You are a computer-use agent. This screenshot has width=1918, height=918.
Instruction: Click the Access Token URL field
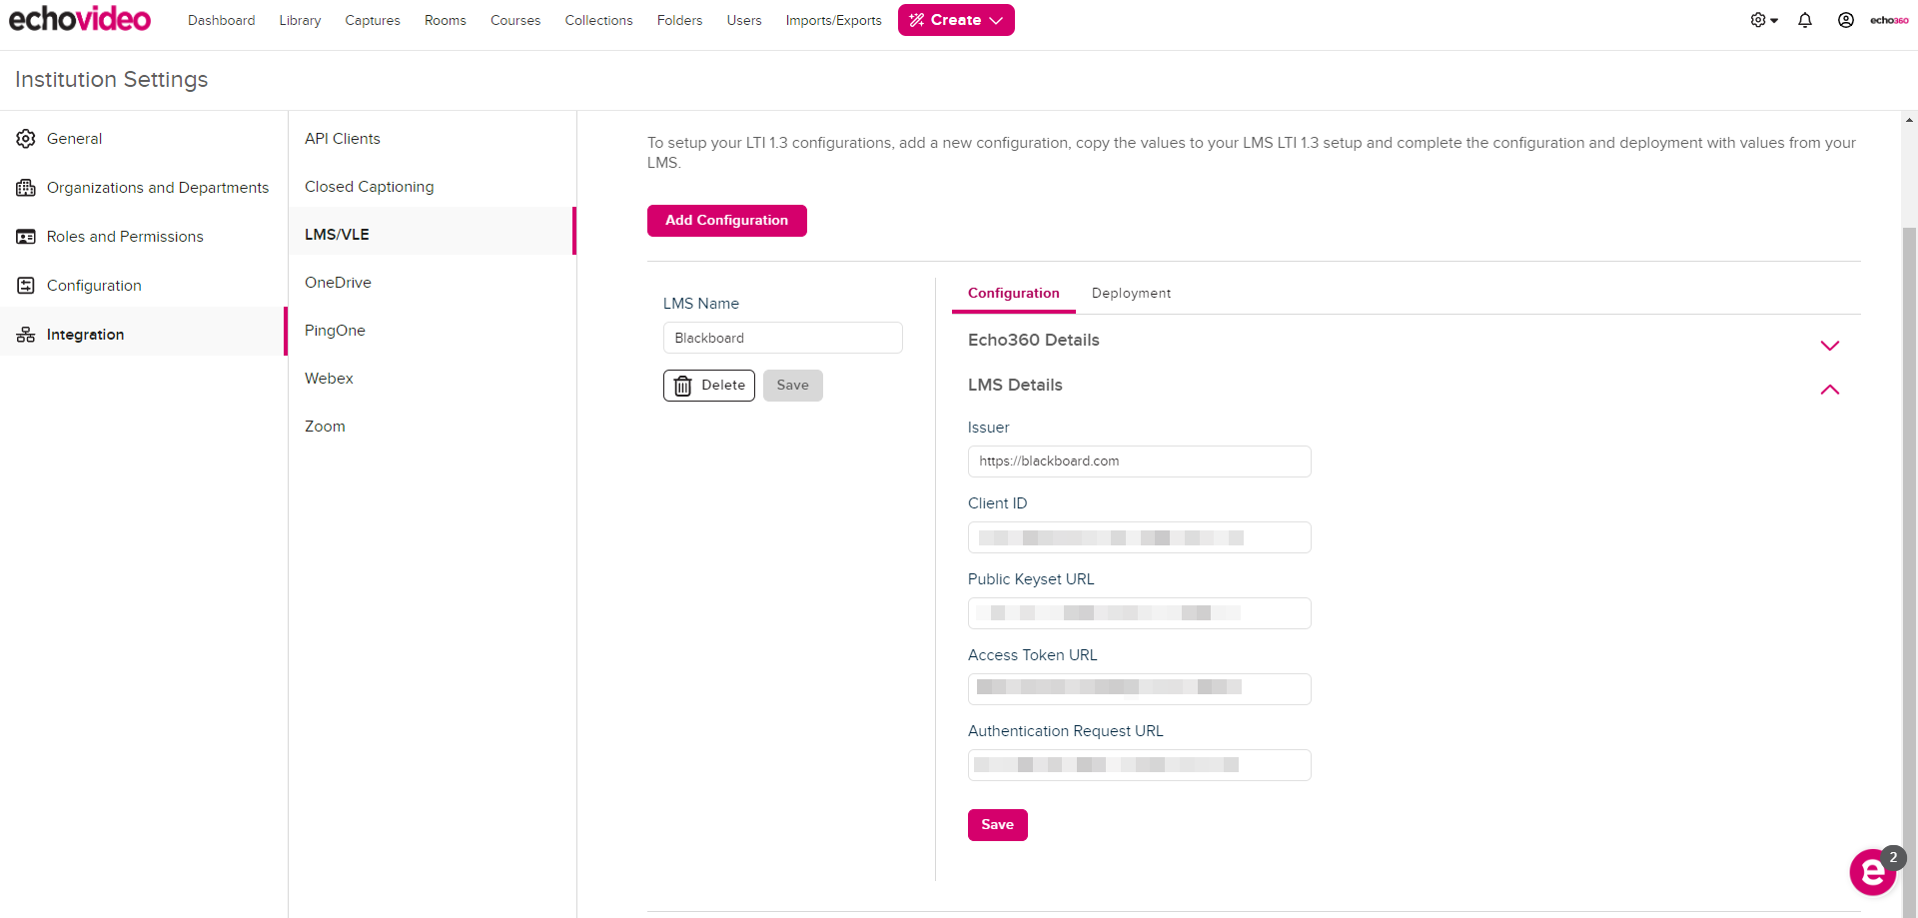[x=1139, y=689]
